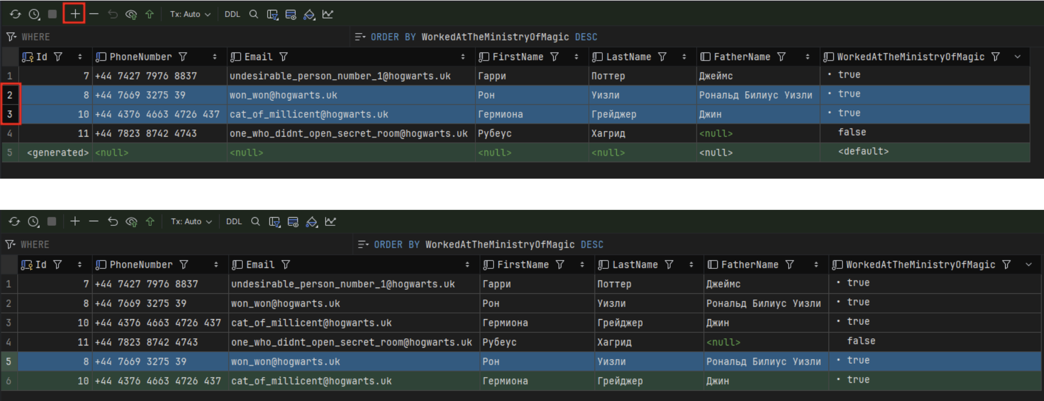The image size is (1044, 401).
Task: Add a new row with plus icon, top toolbar
Action: pos(75,14)
